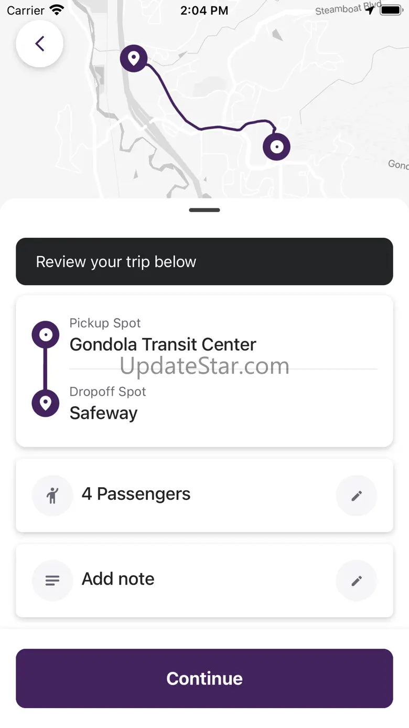Click the Review your trip below banner

point(204,261)
